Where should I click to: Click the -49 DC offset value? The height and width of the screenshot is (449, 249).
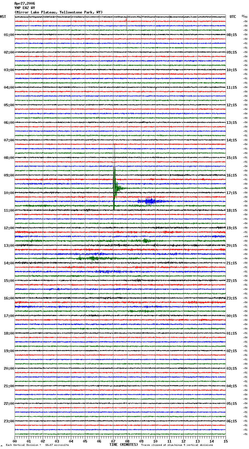coord(245,237)
